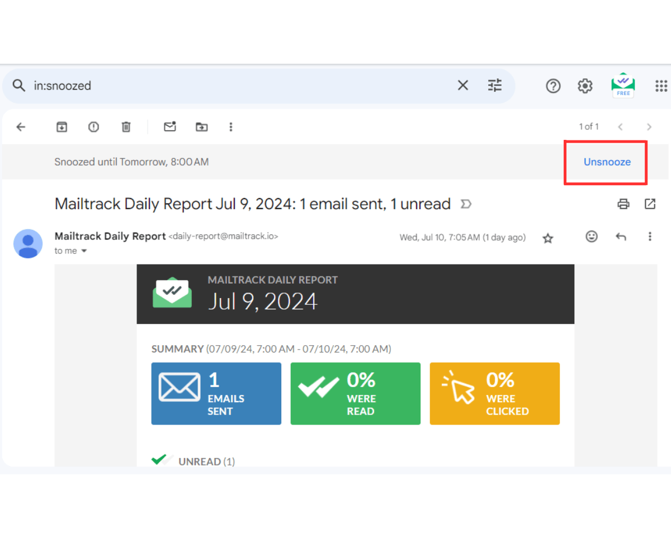Open the message More menu
This screenshot has height=537, width=671.
[650, 237]
